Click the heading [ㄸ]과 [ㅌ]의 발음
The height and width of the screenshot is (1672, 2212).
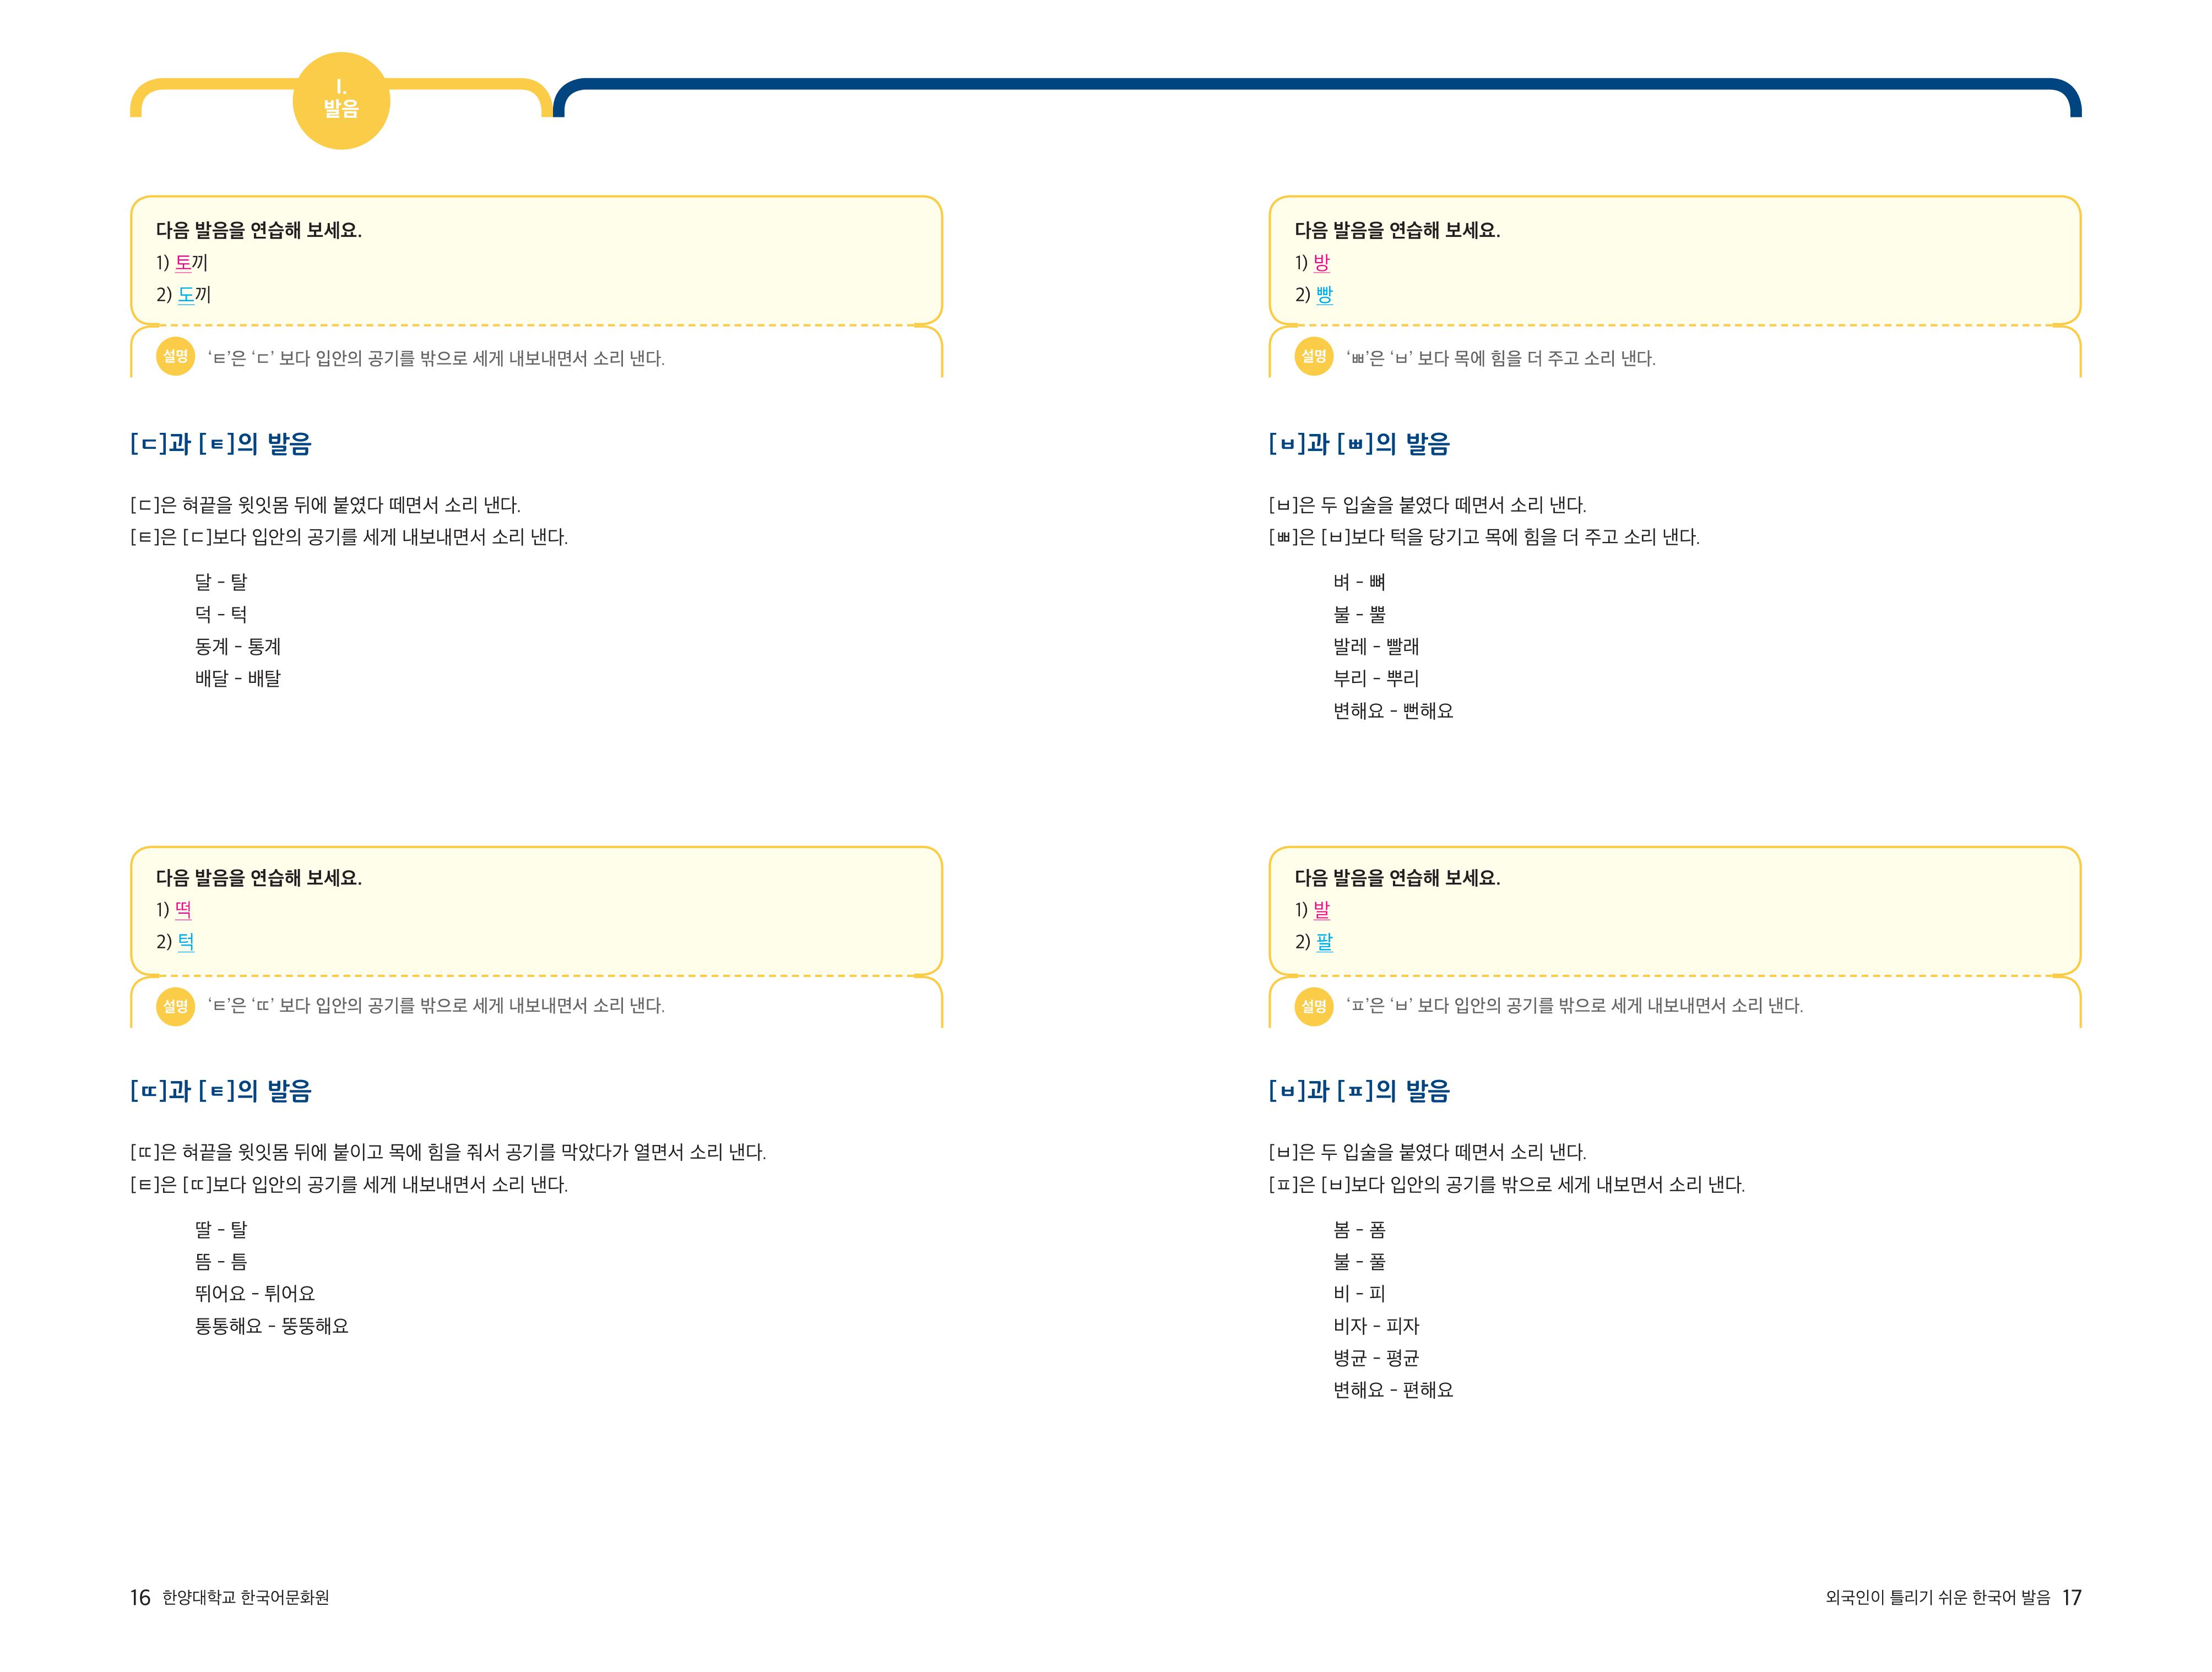(x=221, y=1091)
